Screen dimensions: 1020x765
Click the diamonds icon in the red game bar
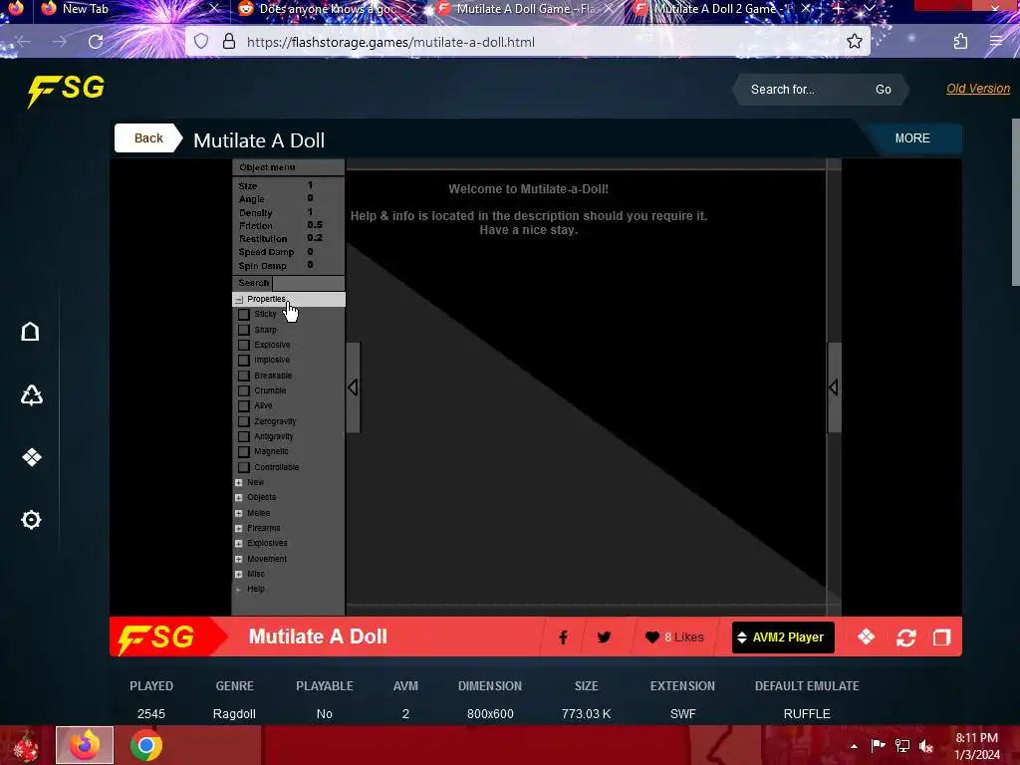click(x=866, y=637)
